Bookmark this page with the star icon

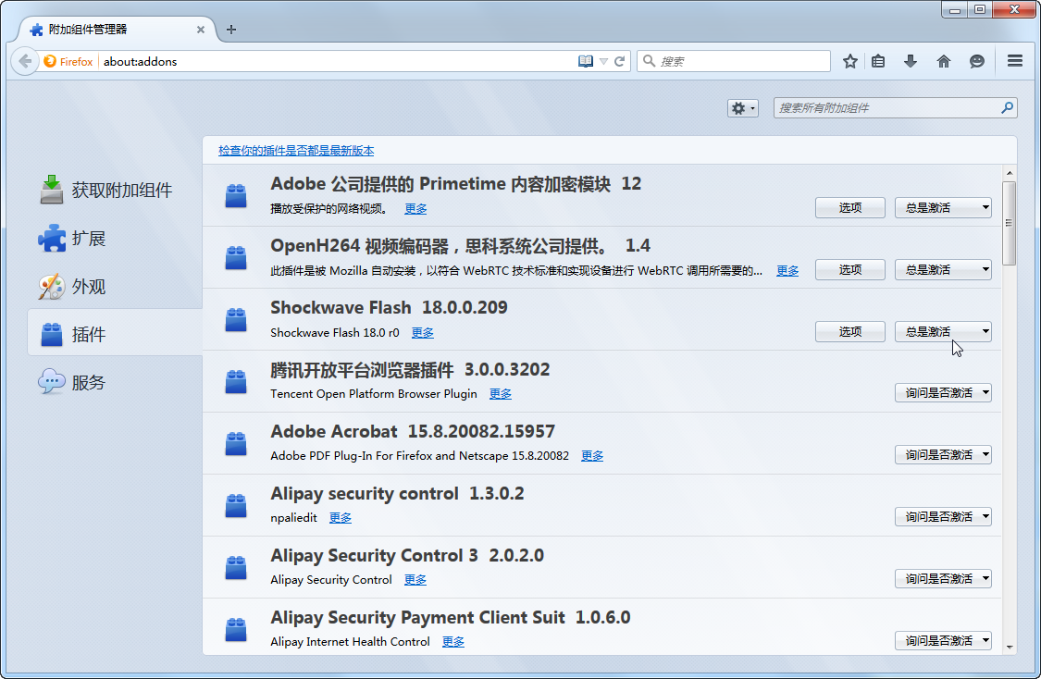pos(849,61)
